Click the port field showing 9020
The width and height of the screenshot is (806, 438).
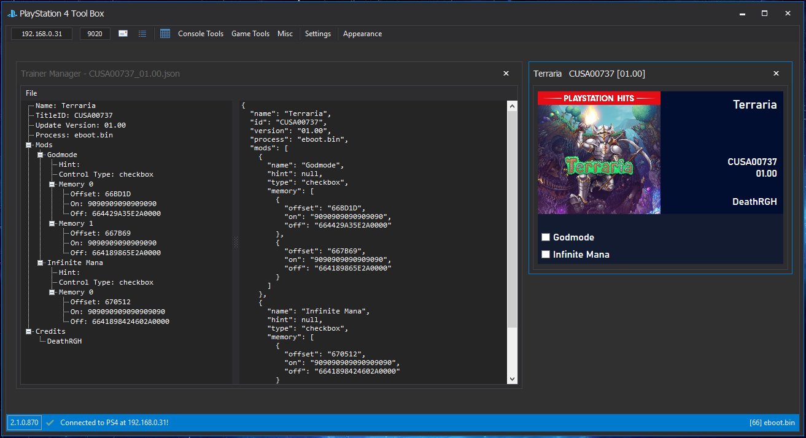95,34
